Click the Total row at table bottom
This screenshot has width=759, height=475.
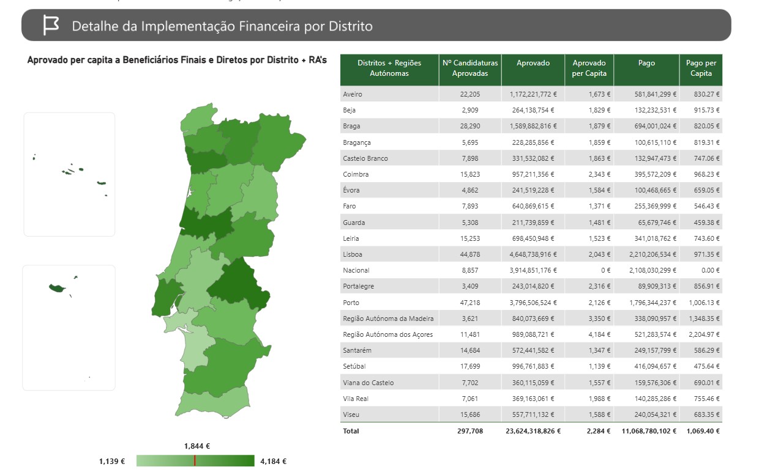point(351,431)
